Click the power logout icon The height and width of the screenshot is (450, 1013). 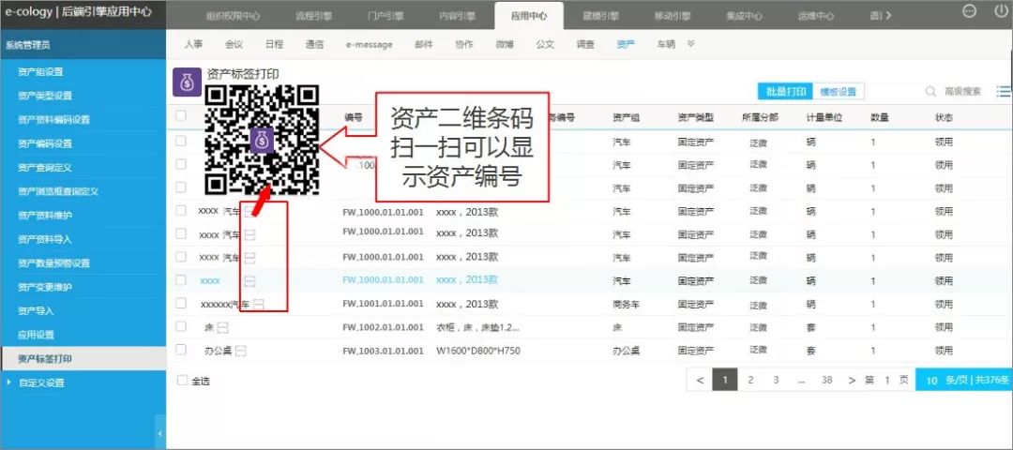pyautogui.click(x=1000, y=11)
